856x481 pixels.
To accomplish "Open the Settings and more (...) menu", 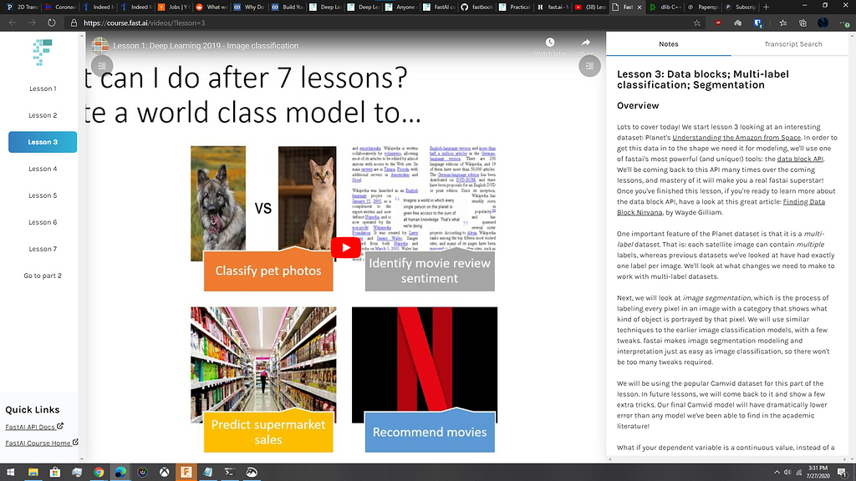I will (843, 23).
